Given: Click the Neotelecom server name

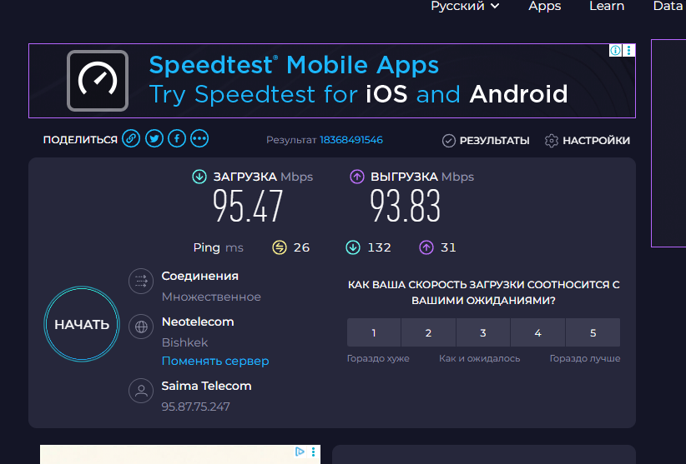Looking at the screenshot, I should tap(198, 322).
